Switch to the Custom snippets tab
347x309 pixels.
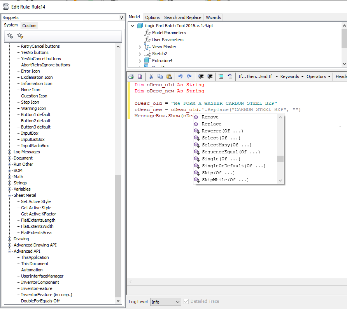pyautogui.click(x=29, y=25)
